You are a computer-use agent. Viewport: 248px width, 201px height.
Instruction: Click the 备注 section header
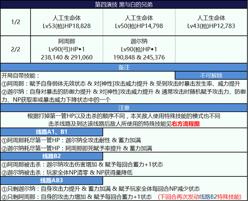click(x=124, y=67)
